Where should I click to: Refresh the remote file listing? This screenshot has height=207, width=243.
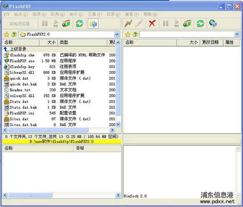(x=200, y=23)
